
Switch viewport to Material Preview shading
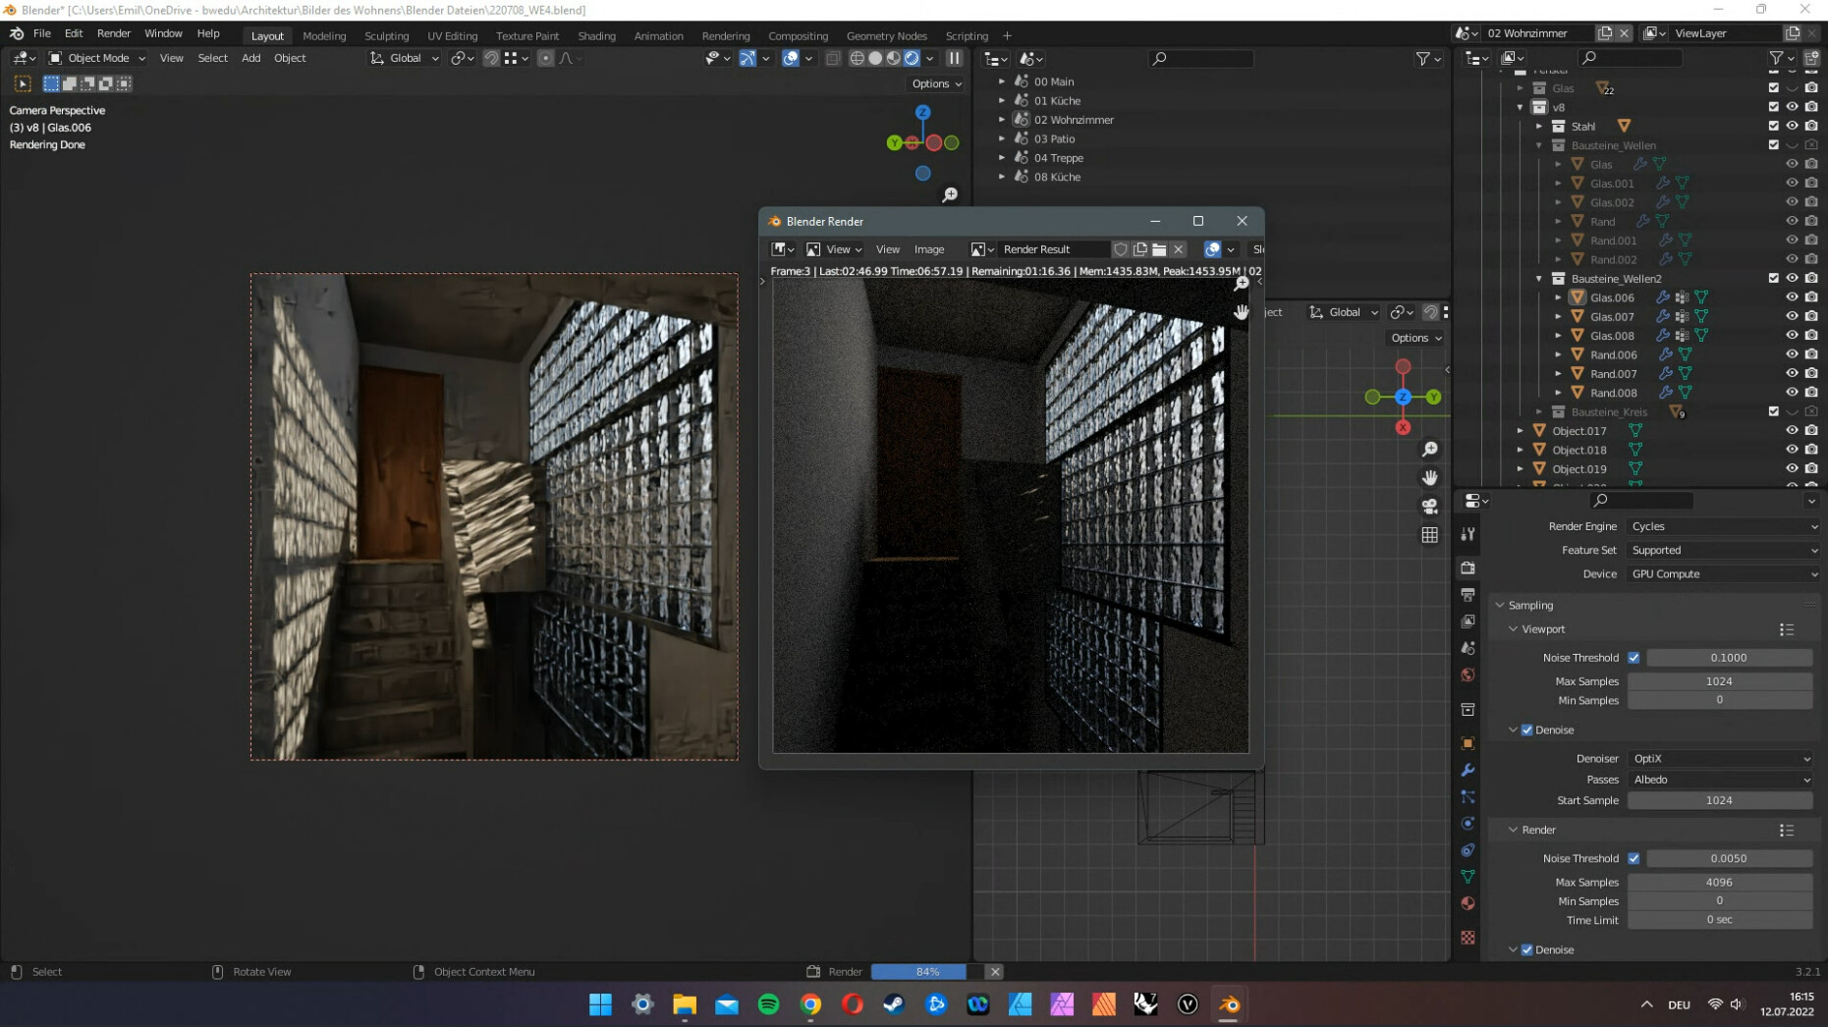(x=893, y=58)
